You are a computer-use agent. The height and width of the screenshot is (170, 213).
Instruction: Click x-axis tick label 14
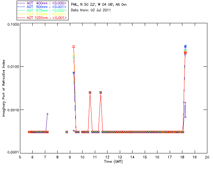132,157
